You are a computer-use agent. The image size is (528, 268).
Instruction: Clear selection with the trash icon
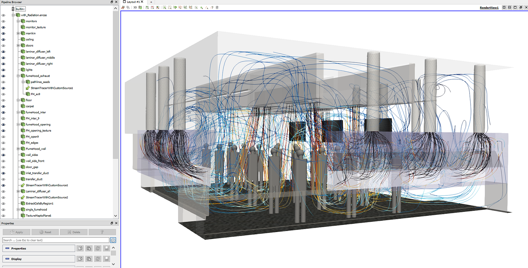[217, 7]
